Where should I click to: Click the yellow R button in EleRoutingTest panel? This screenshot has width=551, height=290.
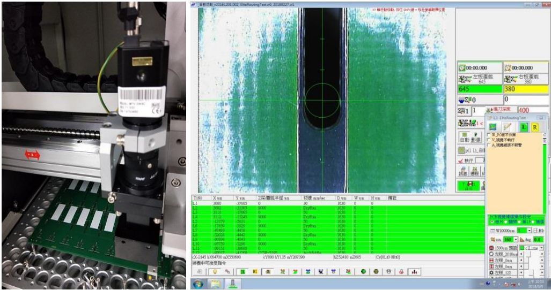point(535,127)
